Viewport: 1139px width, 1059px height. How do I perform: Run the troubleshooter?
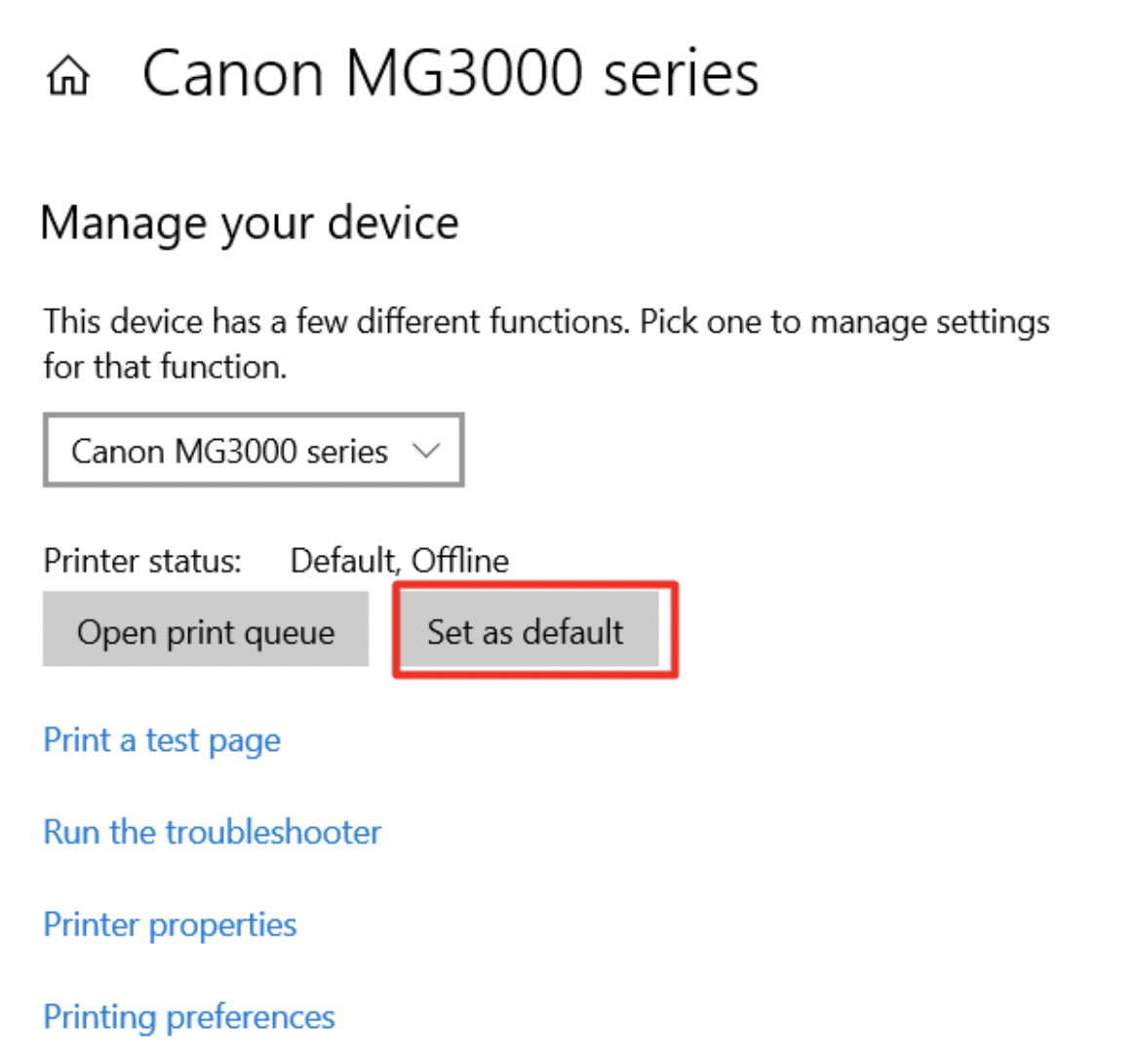(213, 832)
